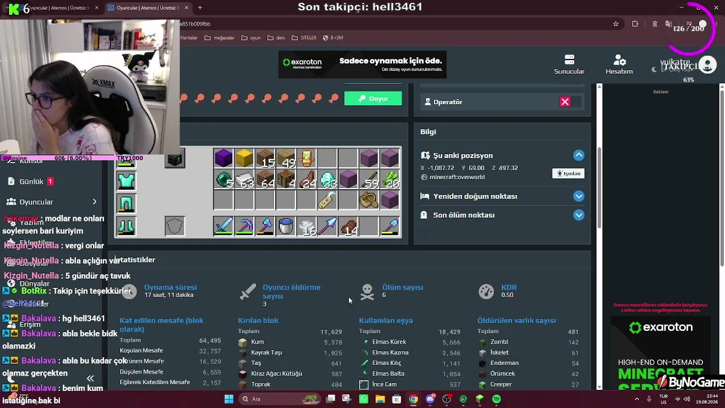
Task: Open the B<3M bookmark link
Action: point(333,38)
